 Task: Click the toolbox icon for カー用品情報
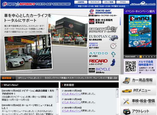126,80
